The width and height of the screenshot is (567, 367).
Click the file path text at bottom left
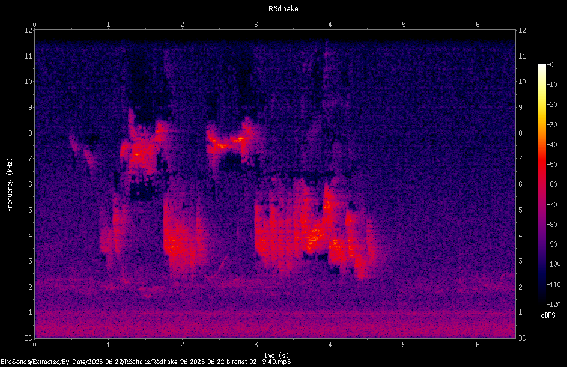146,362
